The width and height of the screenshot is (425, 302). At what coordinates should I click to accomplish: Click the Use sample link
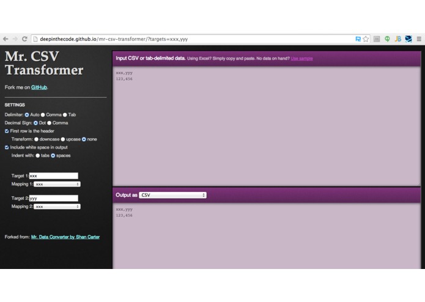[301, 59]
